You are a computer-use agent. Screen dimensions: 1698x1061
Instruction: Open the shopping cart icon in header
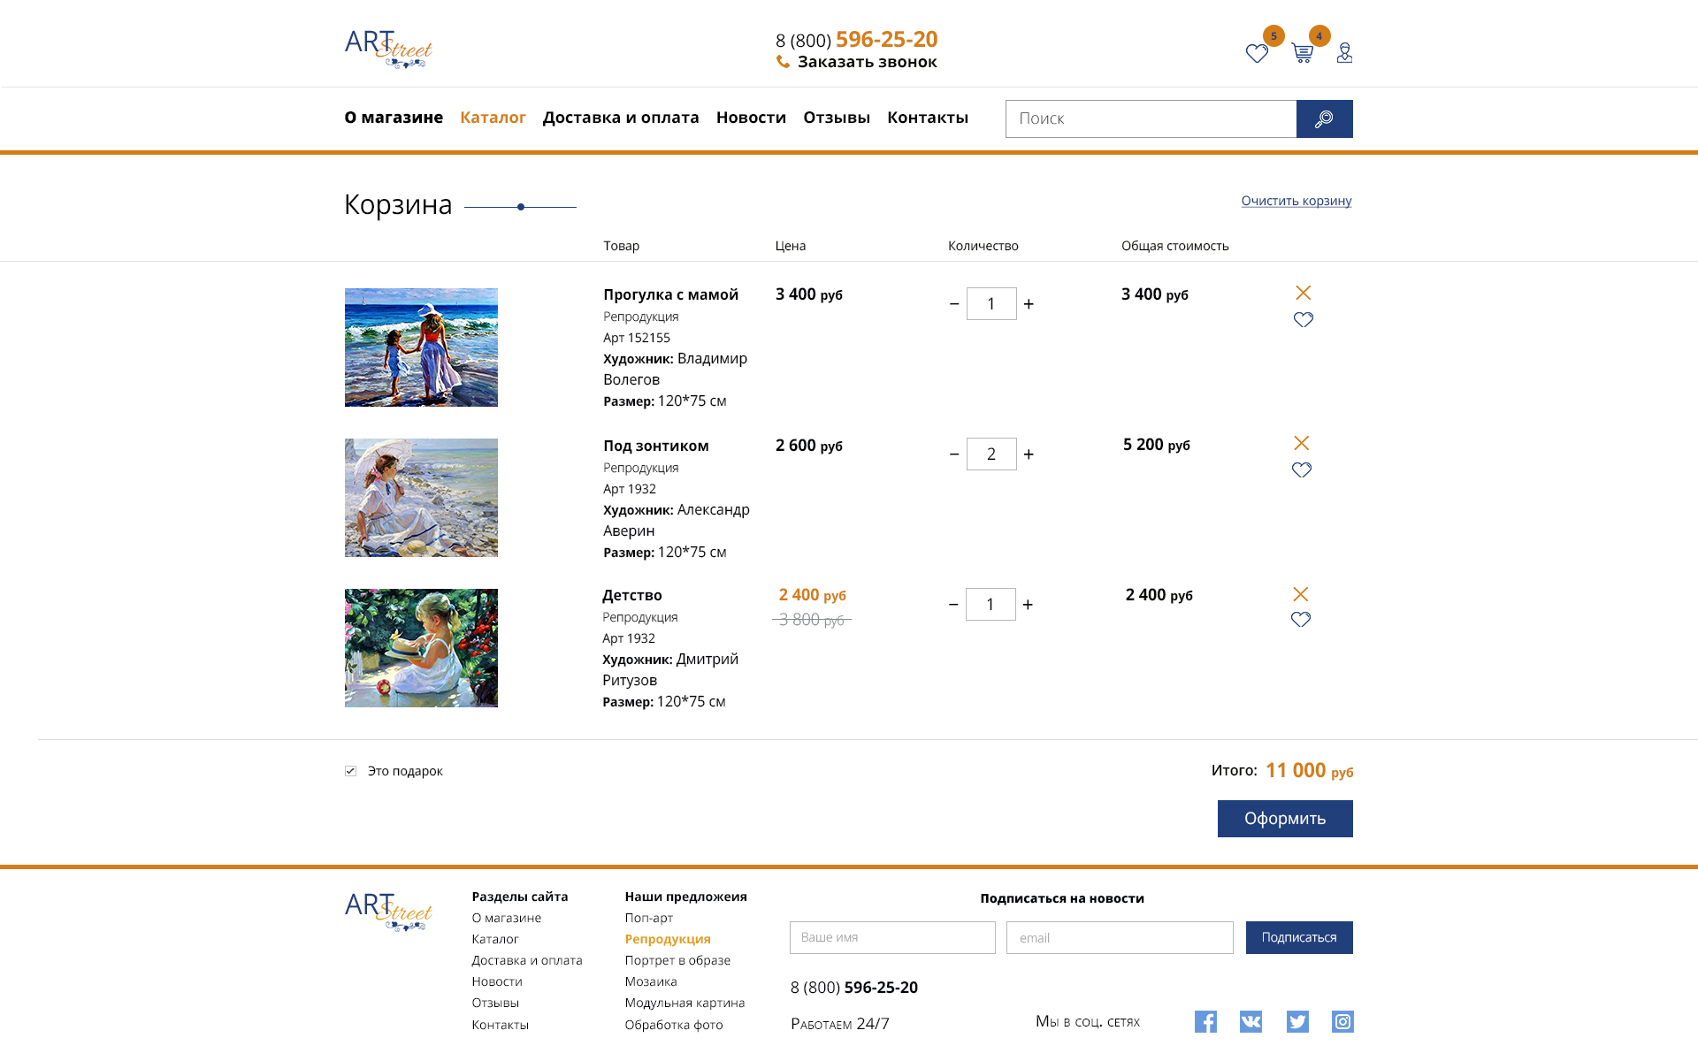tap(1302, 53)
